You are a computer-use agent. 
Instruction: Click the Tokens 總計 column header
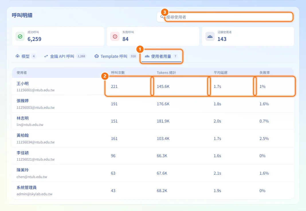[x=166, y=72]
